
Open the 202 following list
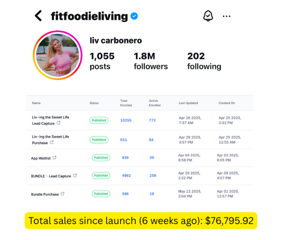pyautogui.click(x=204, y=61)
